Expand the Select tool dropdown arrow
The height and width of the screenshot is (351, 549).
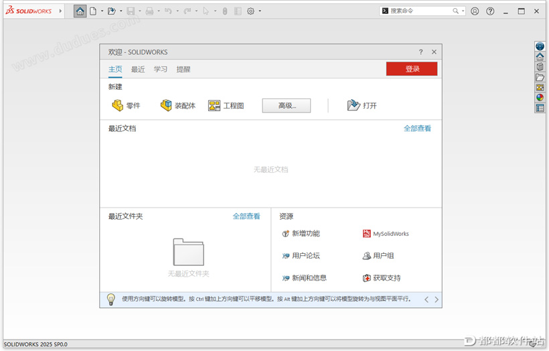click(x=215, y=11)
